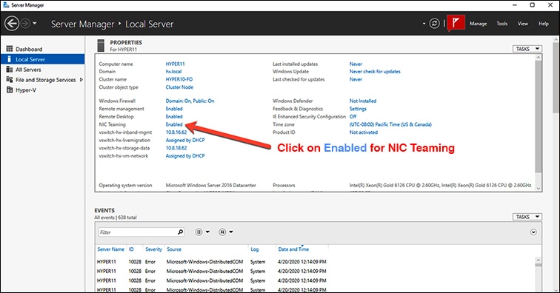560x293 pixels.
Task: Click the File and Storage Services icon
Action: 10,80
